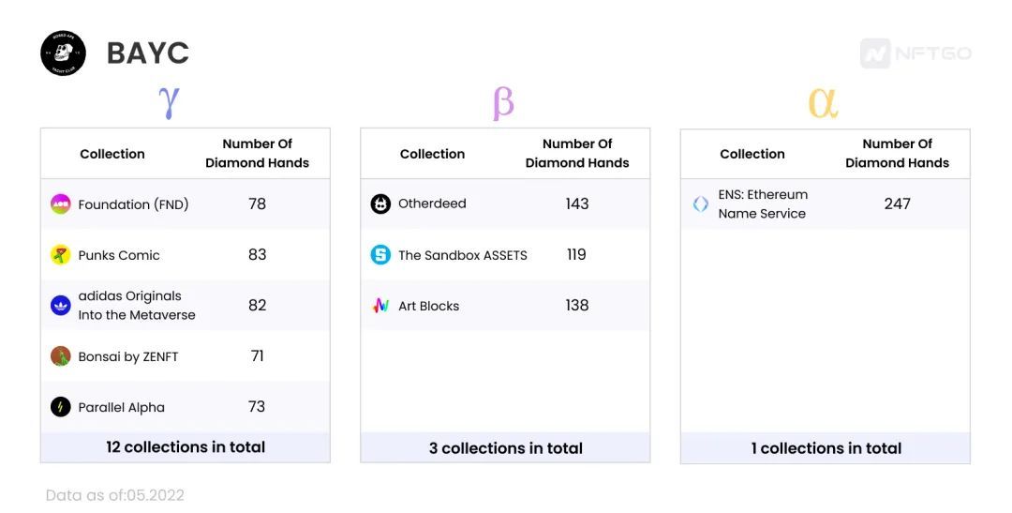Click the ENS Ethereum Name Service icon
Image resolution: width=1012 pixels, height=513 pixels.
pos(701,204)
